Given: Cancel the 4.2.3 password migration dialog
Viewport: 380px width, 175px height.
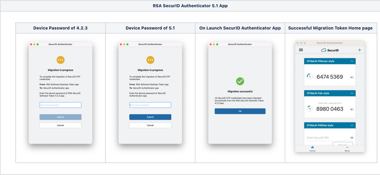Looking at the screenshot, I should pyautogui.click(x=61, y=125).
